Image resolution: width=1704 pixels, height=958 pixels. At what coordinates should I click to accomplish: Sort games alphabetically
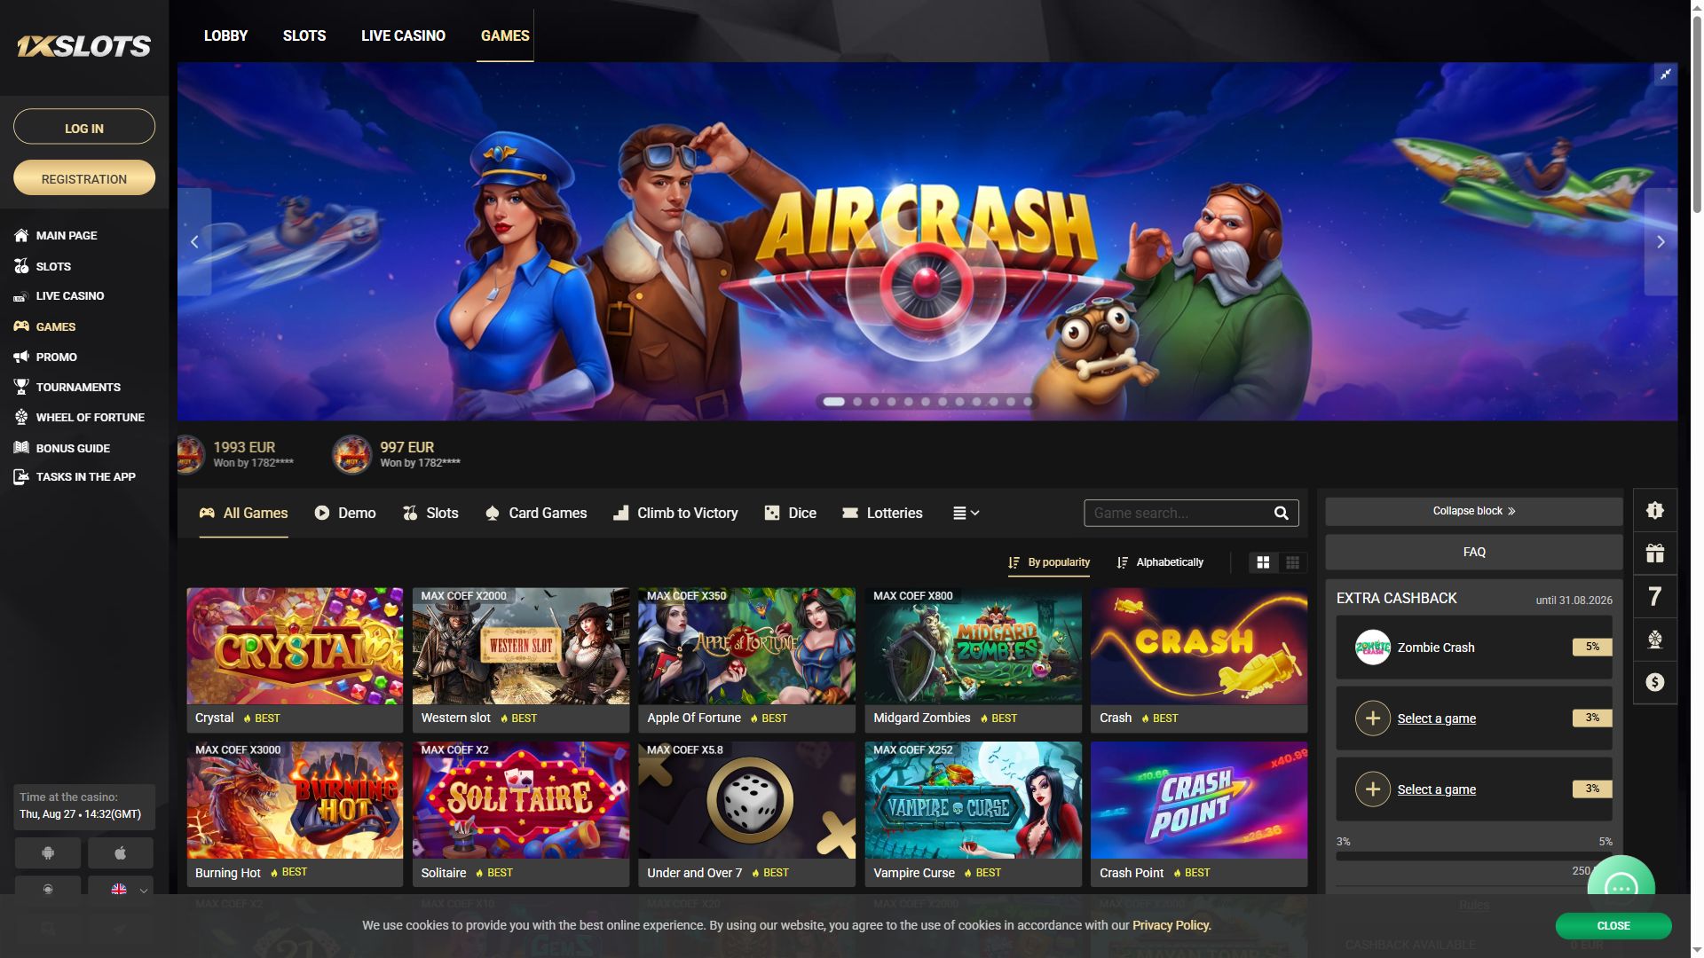[x=1160, y=562]
